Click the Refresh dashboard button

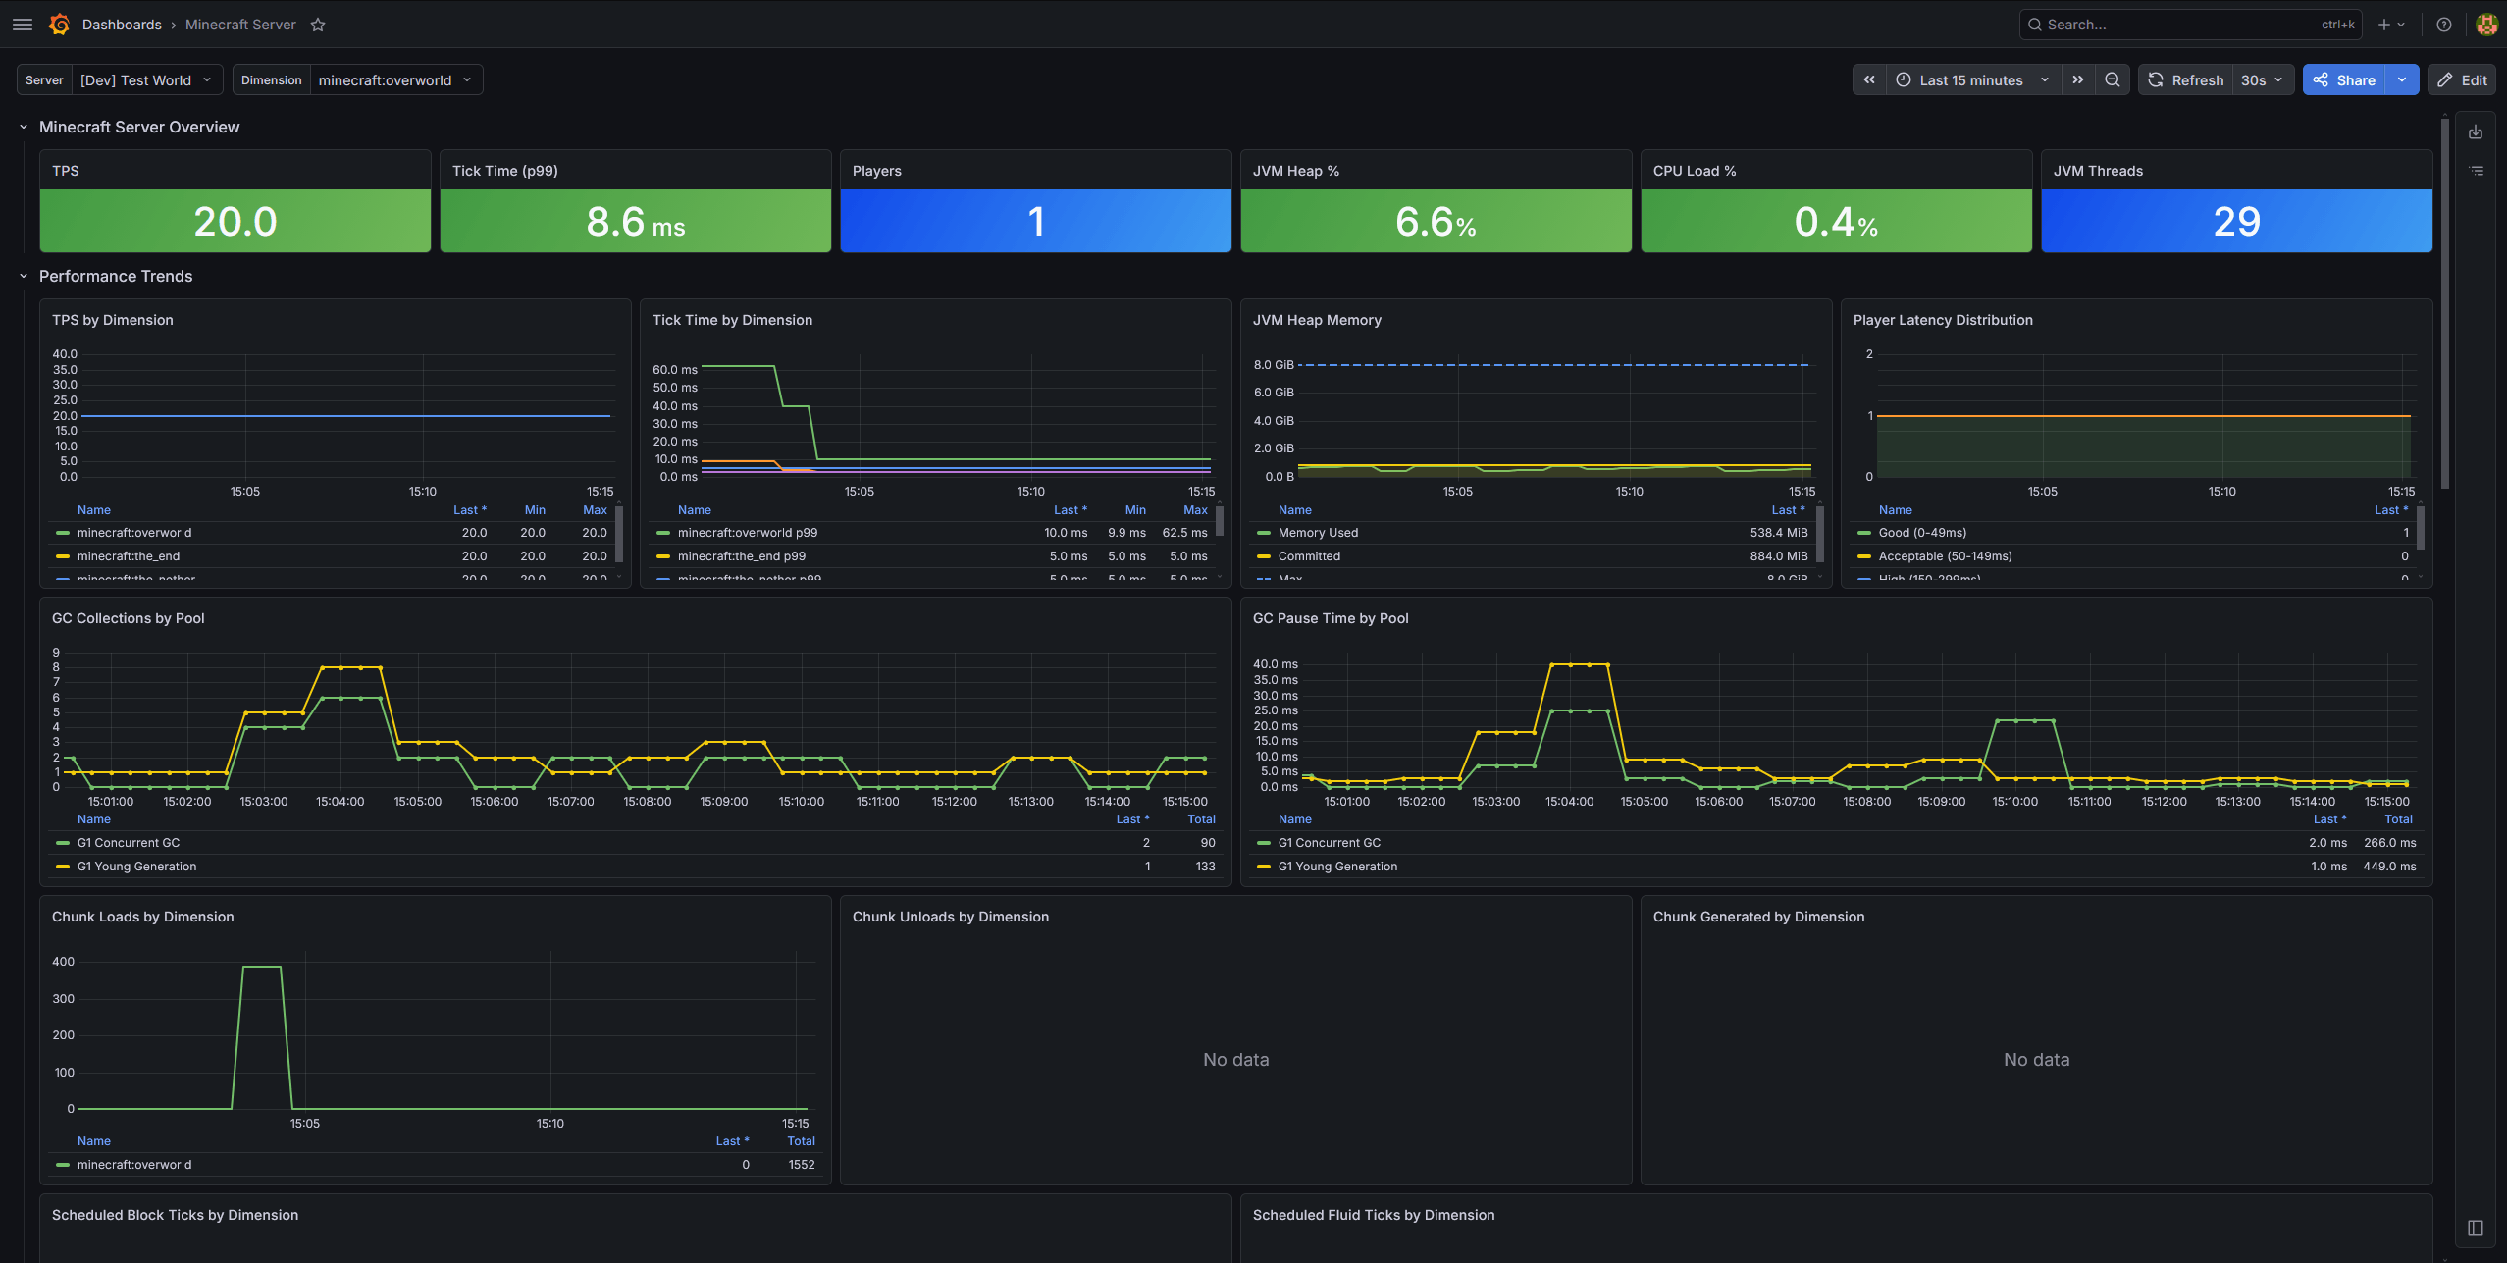coord(2185,79)
